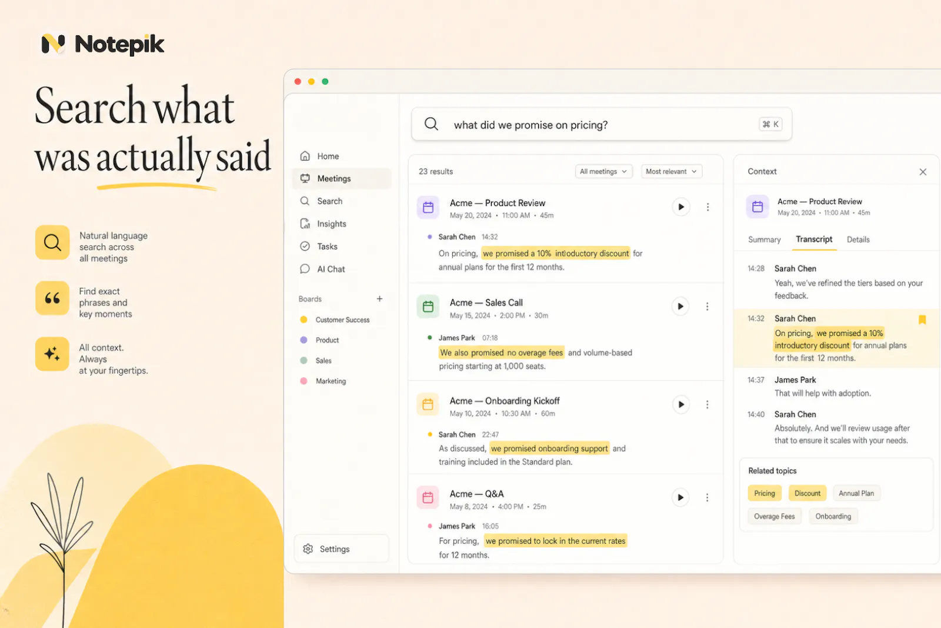
Task: Play the Acme Onboarding Kickoff recording
Action: coord(680,404)
